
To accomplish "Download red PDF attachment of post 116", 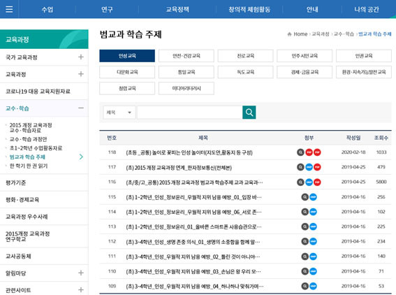I will (x=317, y=182).
